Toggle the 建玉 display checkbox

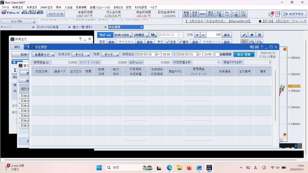pos(180,42)
